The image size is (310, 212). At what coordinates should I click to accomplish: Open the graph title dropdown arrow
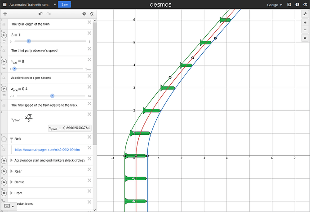coord(55,4)
